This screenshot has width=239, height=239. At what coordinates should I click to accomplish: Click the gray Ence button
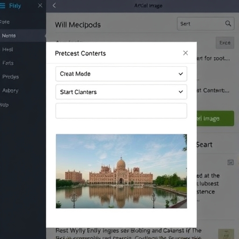coord(225,42)
